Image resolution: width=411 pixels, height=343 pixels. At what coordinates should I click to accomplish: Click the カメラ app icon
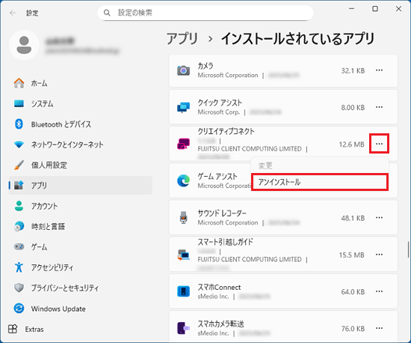point(184,70)
